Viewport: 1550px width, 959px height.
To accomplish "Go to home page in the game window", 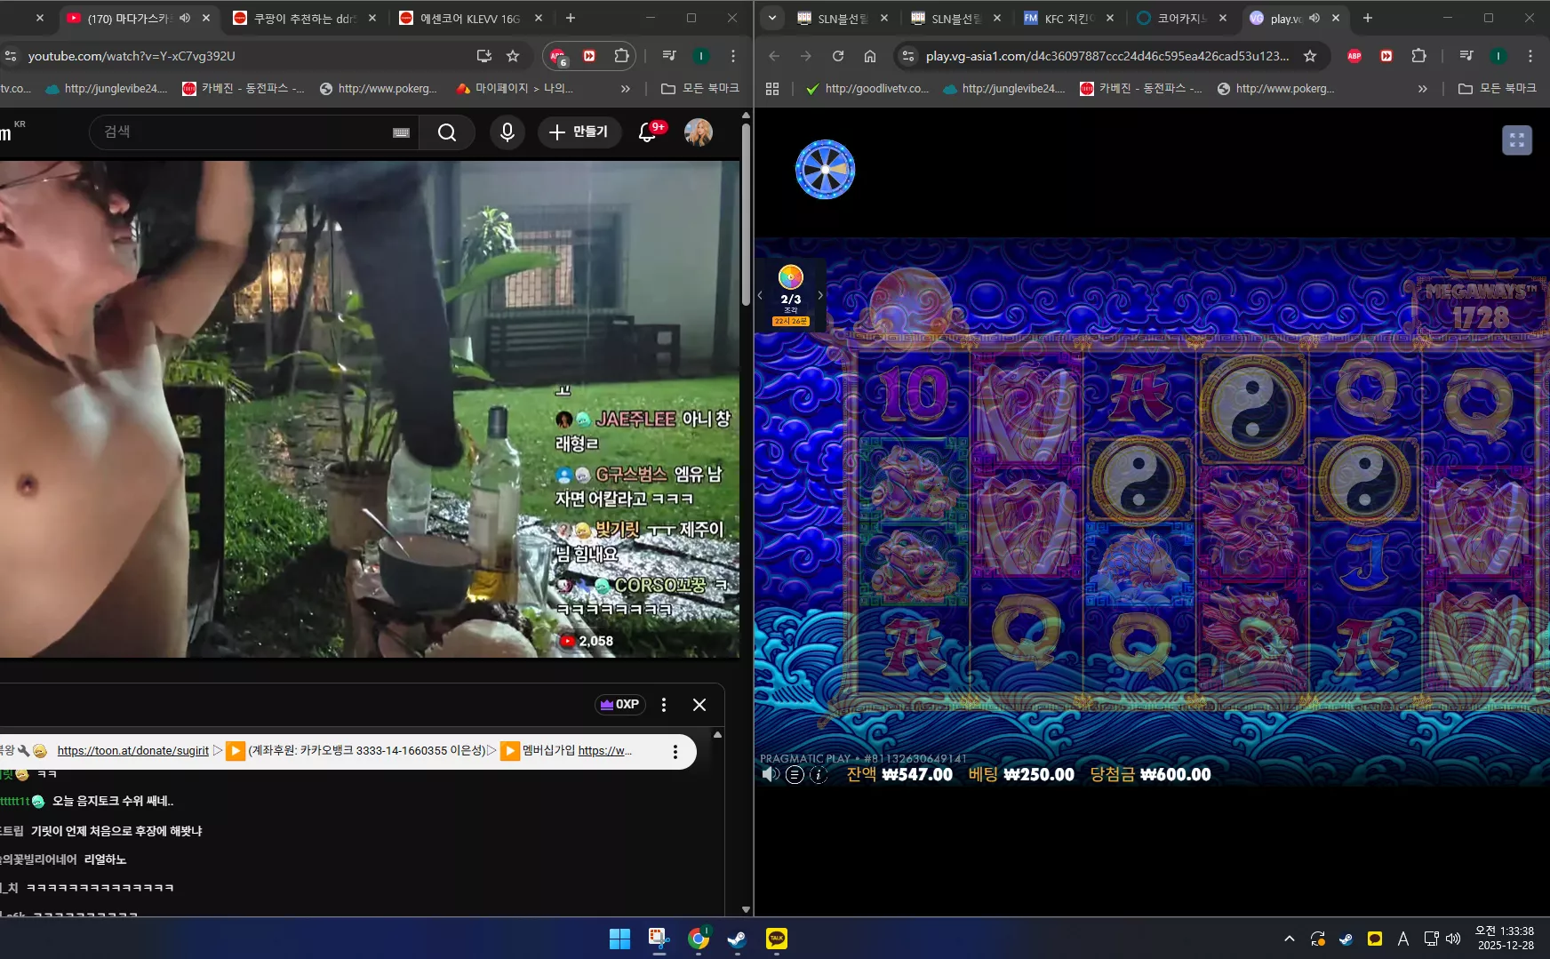I will click(870, 56).
